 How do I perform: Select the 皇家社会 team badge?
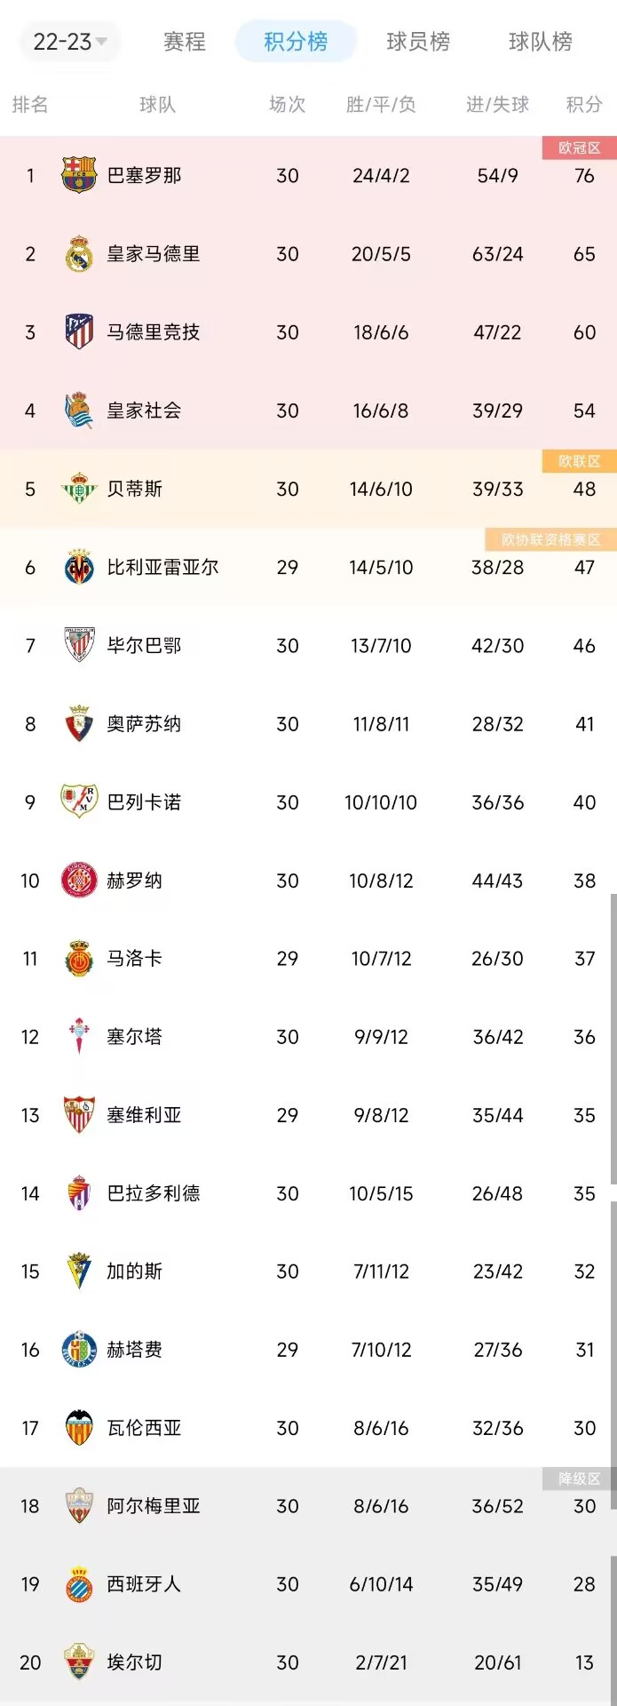point(79,411)
